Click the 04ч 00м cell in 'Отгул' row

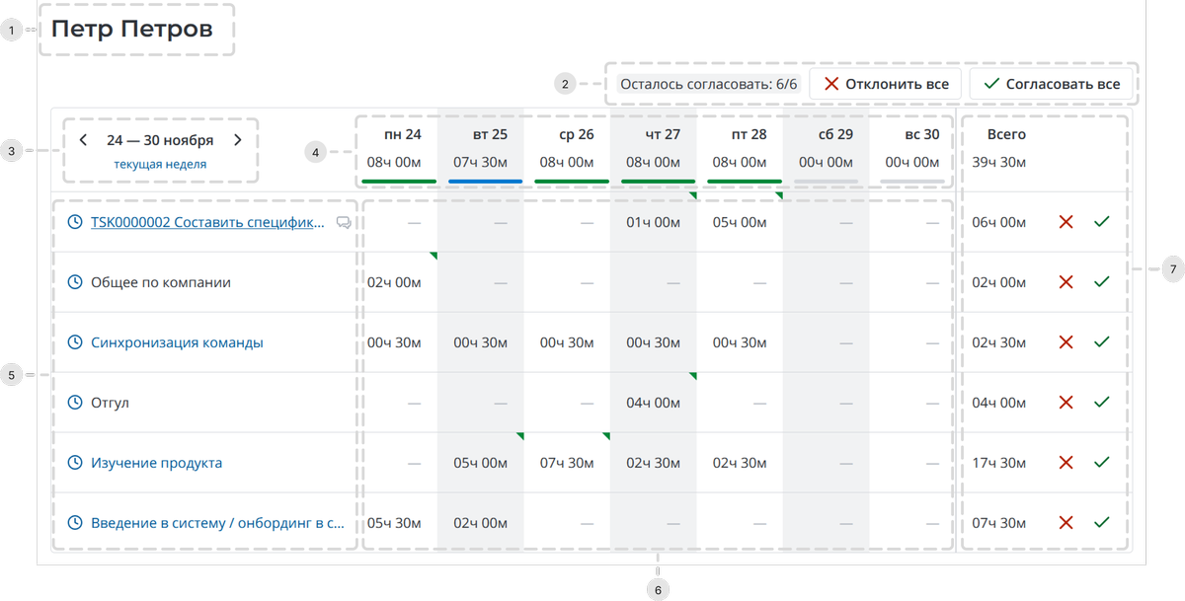(653, 403)
